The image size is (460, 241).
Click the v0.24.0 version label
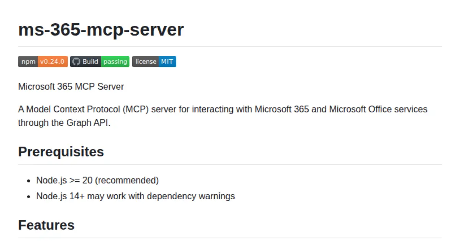click(53, 61)
